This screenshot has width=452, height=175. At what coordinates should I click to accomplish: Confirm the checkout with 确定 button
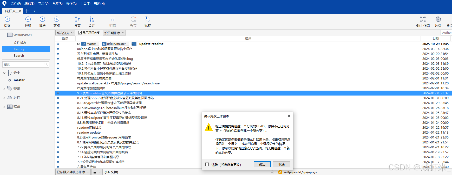point(262,164)
